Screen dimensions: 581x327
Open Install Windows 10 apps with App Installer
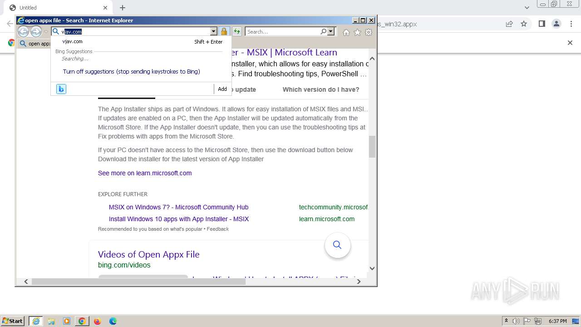pyautogui.click(x=179, y=219)
